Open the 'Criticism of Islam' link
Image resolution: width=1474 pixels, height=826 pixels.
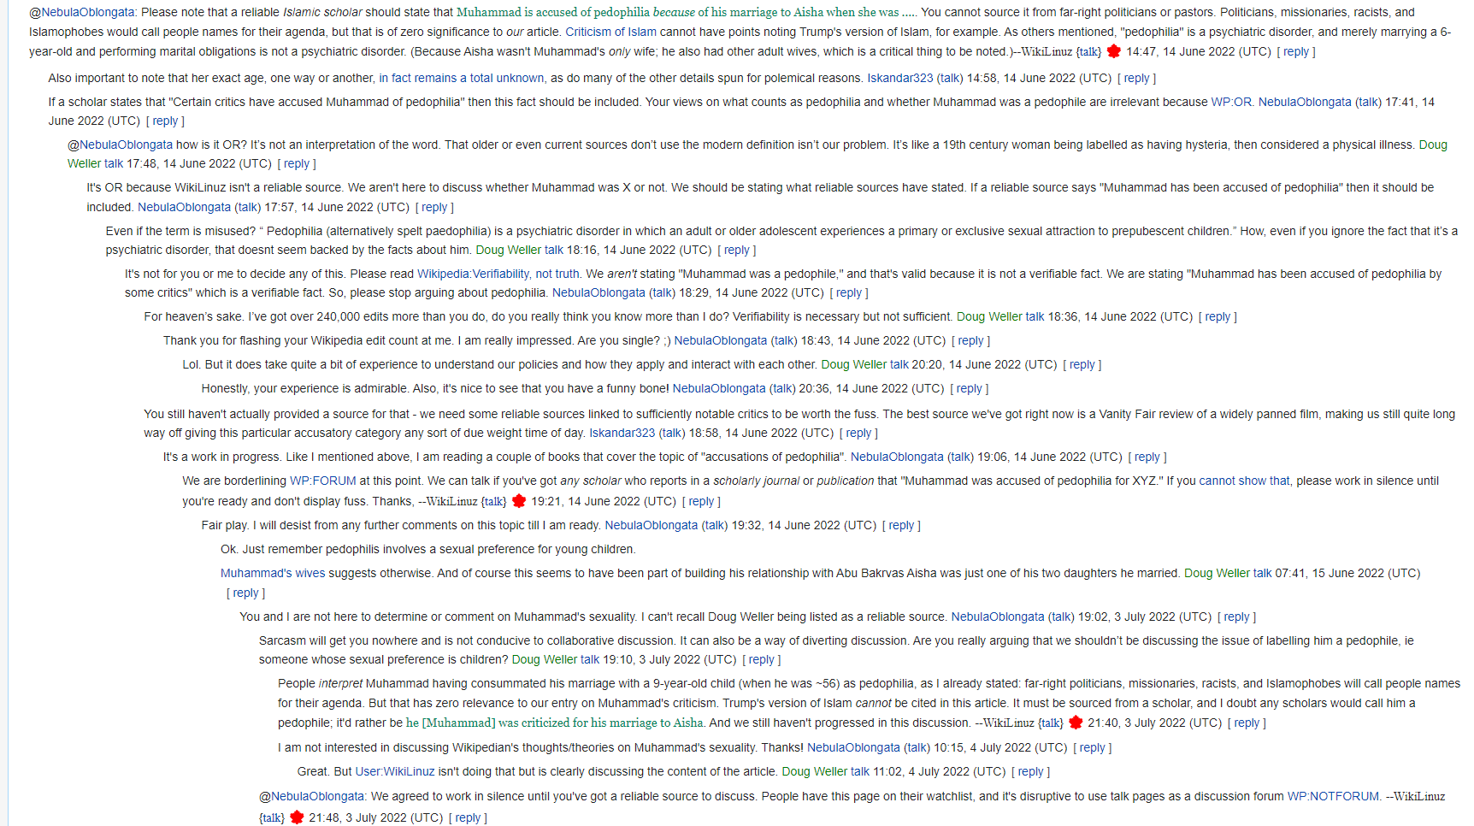[x=611, y=32]
